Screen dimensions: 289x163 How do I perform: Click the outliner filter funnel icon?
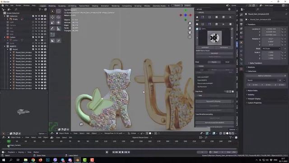40,9
